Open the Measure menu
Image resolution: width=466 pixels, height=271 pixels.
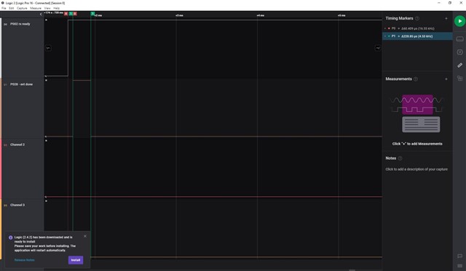[x=36, y=8]
